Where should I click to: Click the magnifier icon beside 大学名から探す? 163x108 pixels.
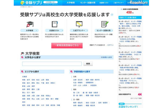pyautogui.click(x=22, y=57)
